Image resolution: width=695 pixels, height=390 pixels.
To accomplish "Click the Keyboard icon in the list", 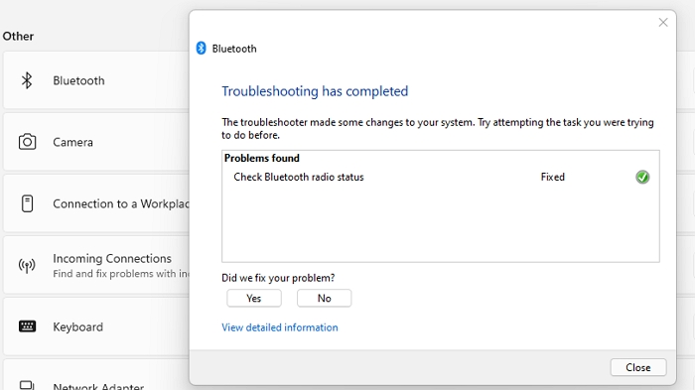I will 27,326.
